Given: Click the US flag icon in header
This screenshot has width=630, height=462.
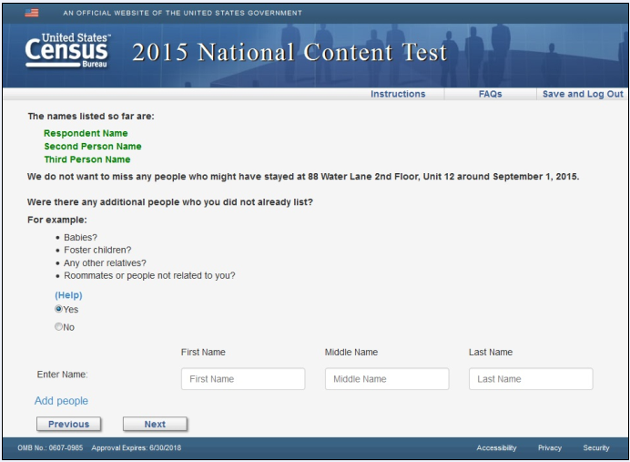Looking at the screenshot, I should [x=32, y=13].
